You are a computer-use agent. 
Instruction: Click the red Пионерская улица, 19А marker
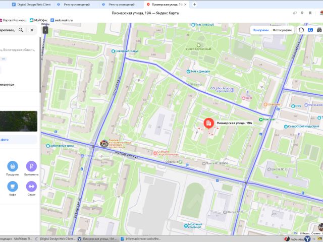tap(208, 123)
